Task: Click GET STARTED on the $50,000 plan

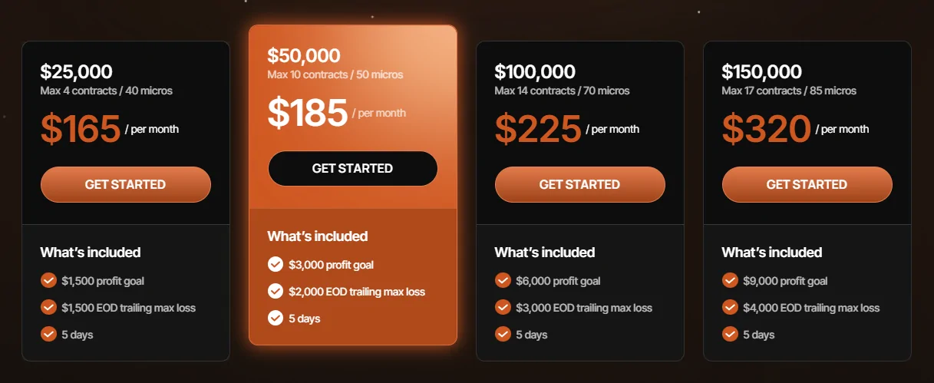Action: pos(352,168)
